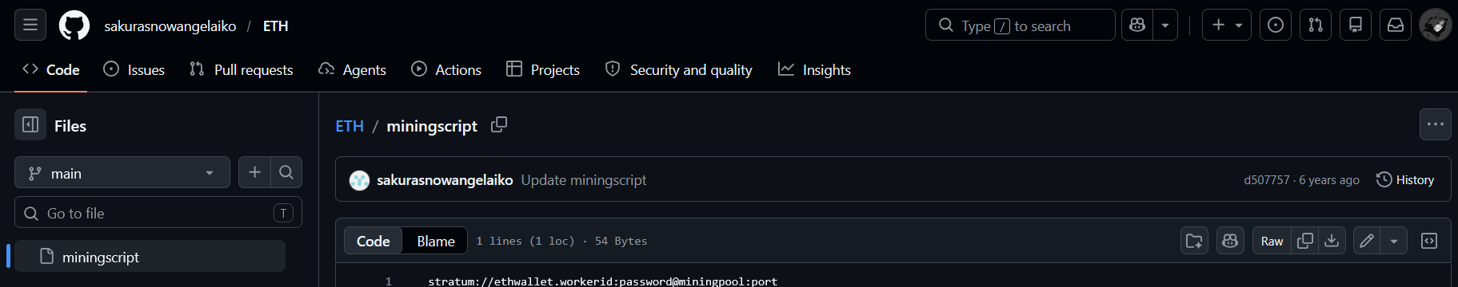Expand the edit options dropdown arrow
This screenshot has height=287, width=1458.
pos(1394,241)
